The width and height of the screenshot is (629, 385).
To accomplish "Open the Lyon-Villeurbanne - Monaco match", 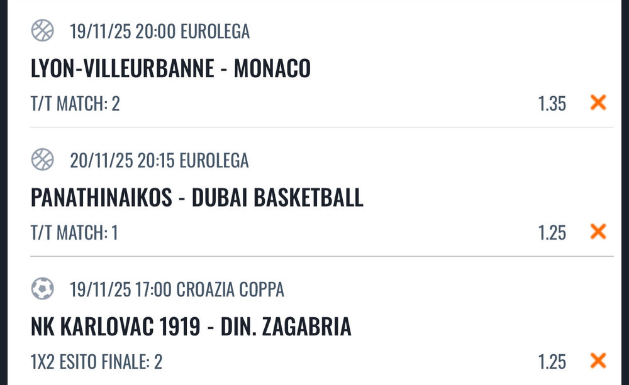I will pyautogui.click(x=170, y=68).
